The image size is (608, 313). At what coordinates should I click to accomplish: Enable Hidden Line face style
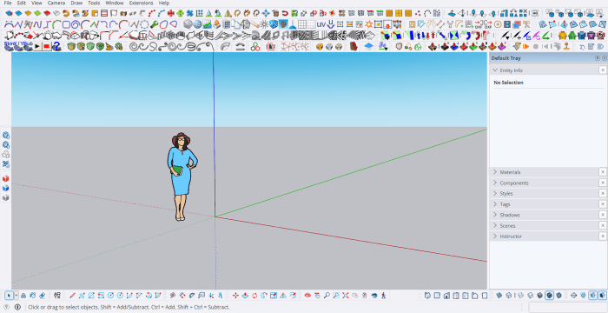530,296
